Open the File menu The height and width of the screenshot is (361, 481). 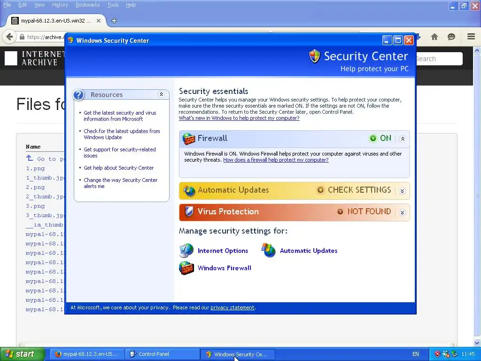click(x=7, y=5)
